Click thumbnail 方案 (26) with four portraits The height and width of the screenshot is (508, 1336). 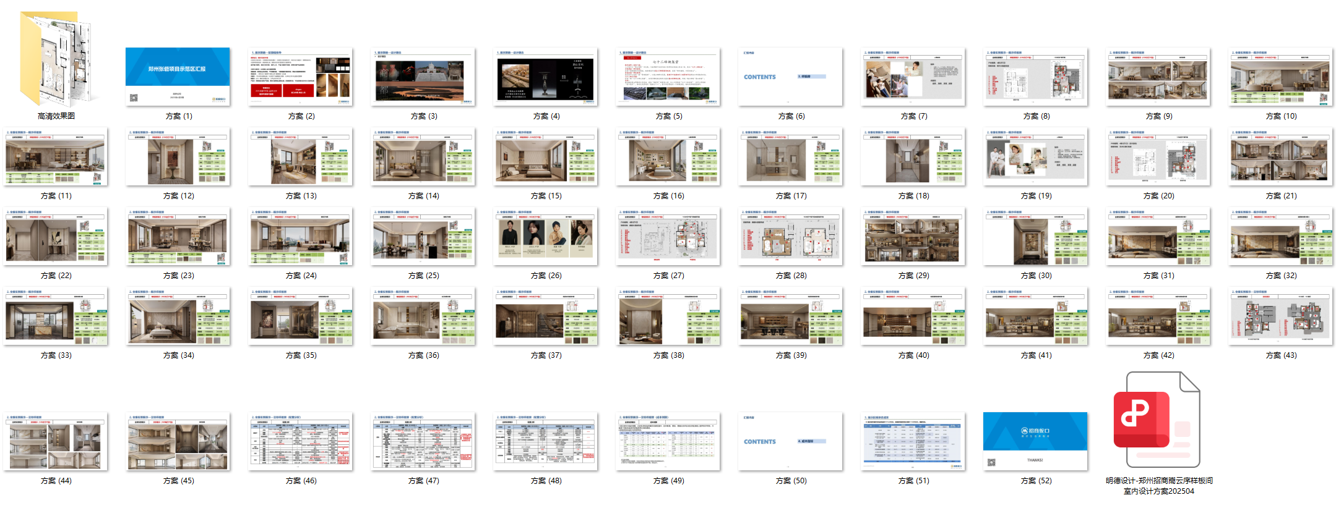545,236
